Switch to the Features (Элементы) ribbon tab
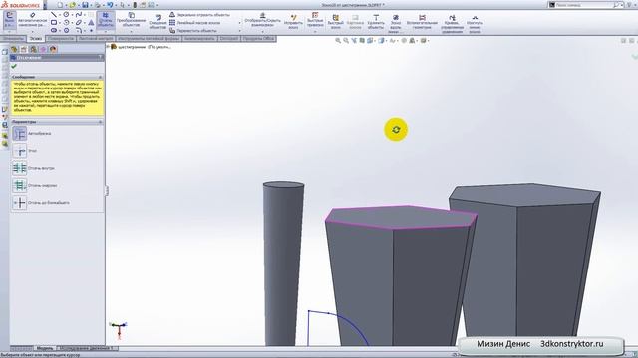This screenshot has width=638, height=358. pyautogui.click(x=13, y=39)
